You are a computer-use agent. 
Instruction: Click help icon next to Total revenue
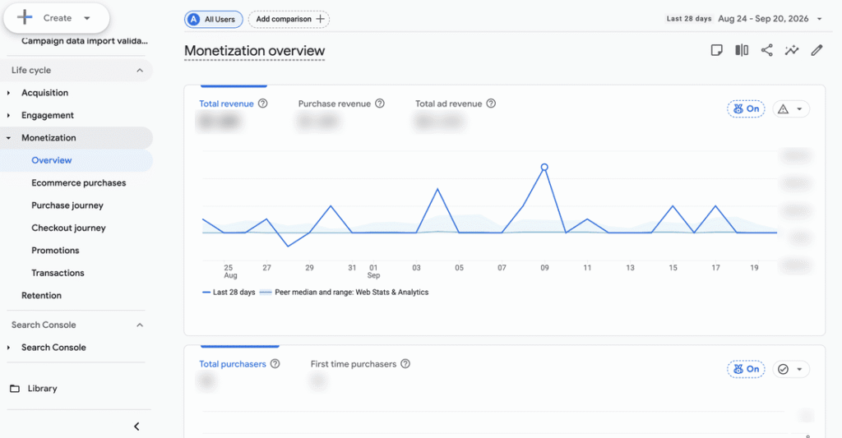click(262, 104)
